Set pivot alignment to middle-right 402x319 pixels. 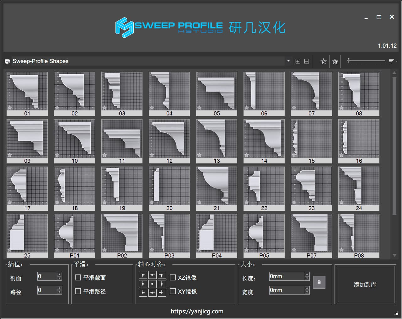[162, 284]
